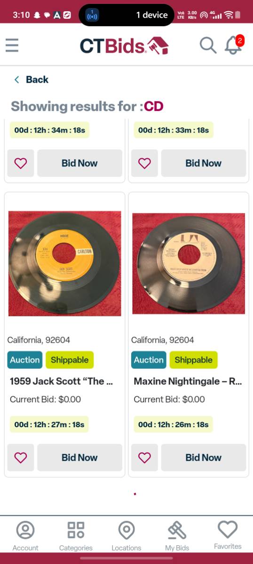This screenshot has width=253, height=564.
Task: Favorite the Maxine Nightingale record listing
Action: coord(144,457)
